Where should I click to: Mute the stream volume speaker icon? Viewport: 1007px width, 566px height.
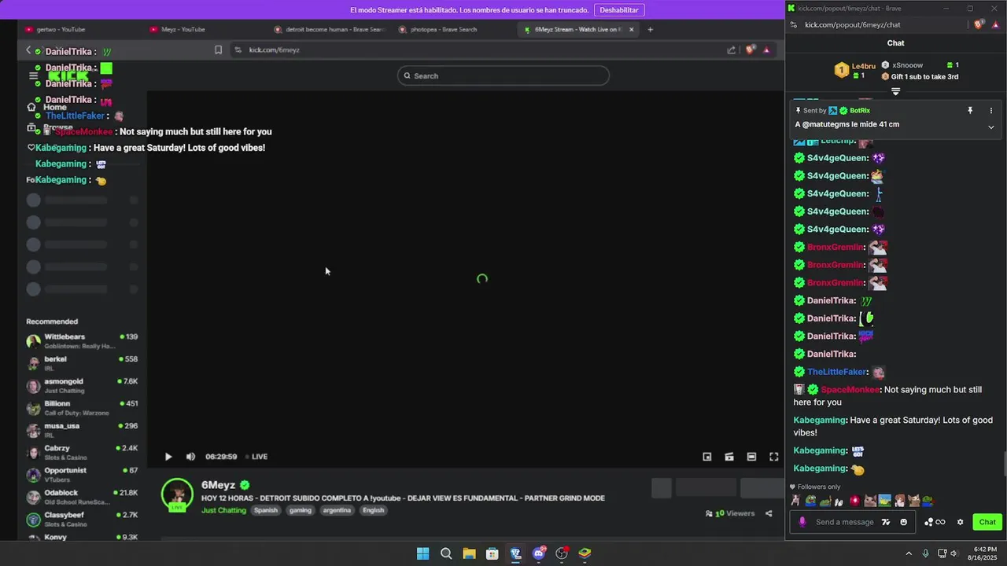tap(190, 457)
